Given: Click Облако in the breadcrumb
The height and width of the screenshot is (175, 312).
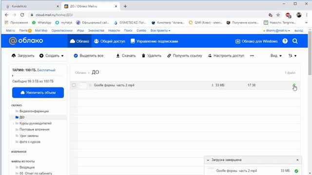Looking at the screenshot, I should 80,73.
